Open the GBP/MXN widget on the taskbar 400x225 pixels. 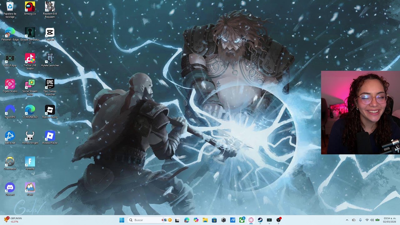pos(13,220)
